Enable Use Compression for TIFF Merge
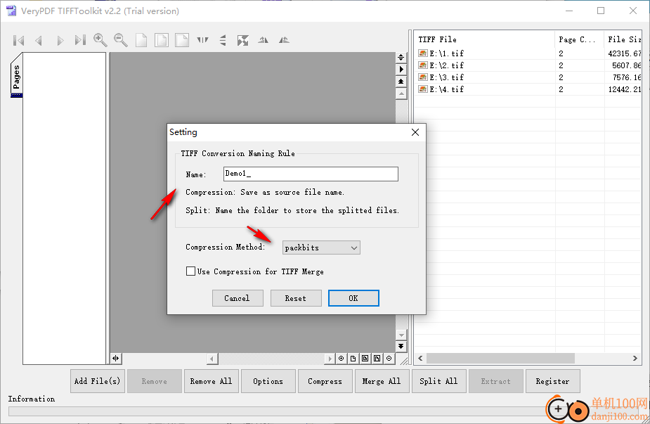 pos(190,271)
